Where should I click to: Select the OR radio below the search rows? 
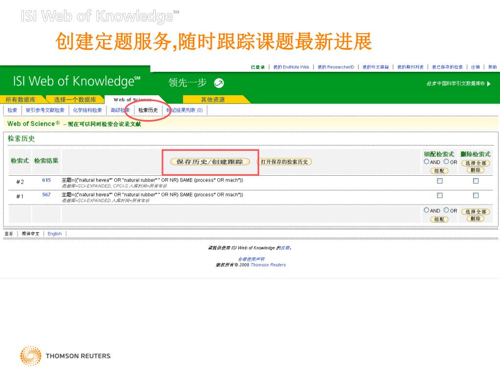pyautogui.click(x=446, y=210)
